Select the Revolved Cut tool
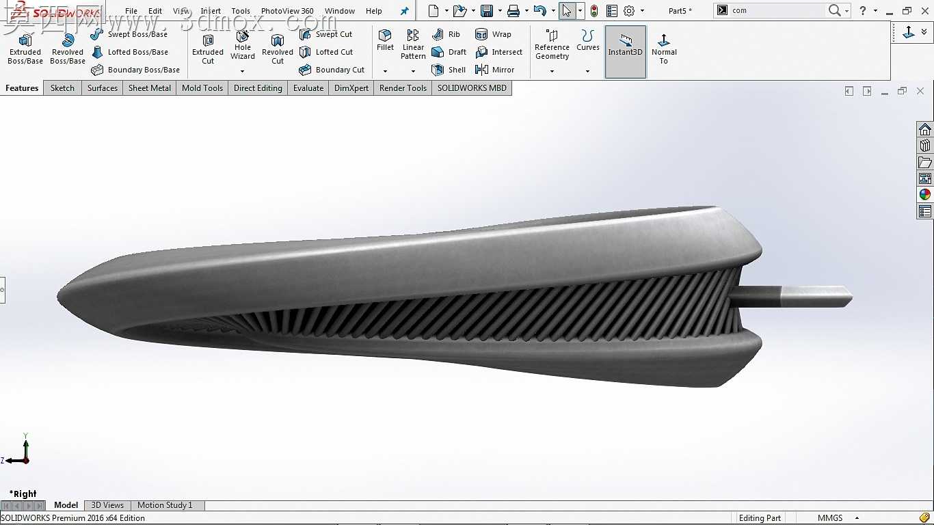934x525 pixels. (278, 49)
